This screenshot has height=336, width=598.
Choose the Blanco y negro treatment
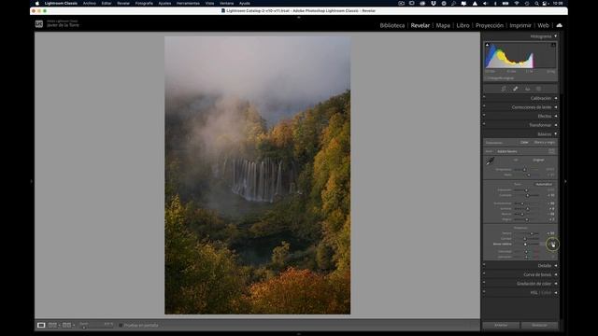544,143
